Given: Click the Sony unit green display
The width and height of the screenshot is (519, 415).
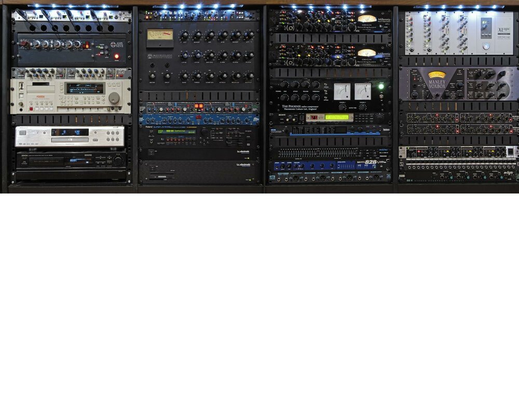Looking at the screenshot, I should coord(337,117).
